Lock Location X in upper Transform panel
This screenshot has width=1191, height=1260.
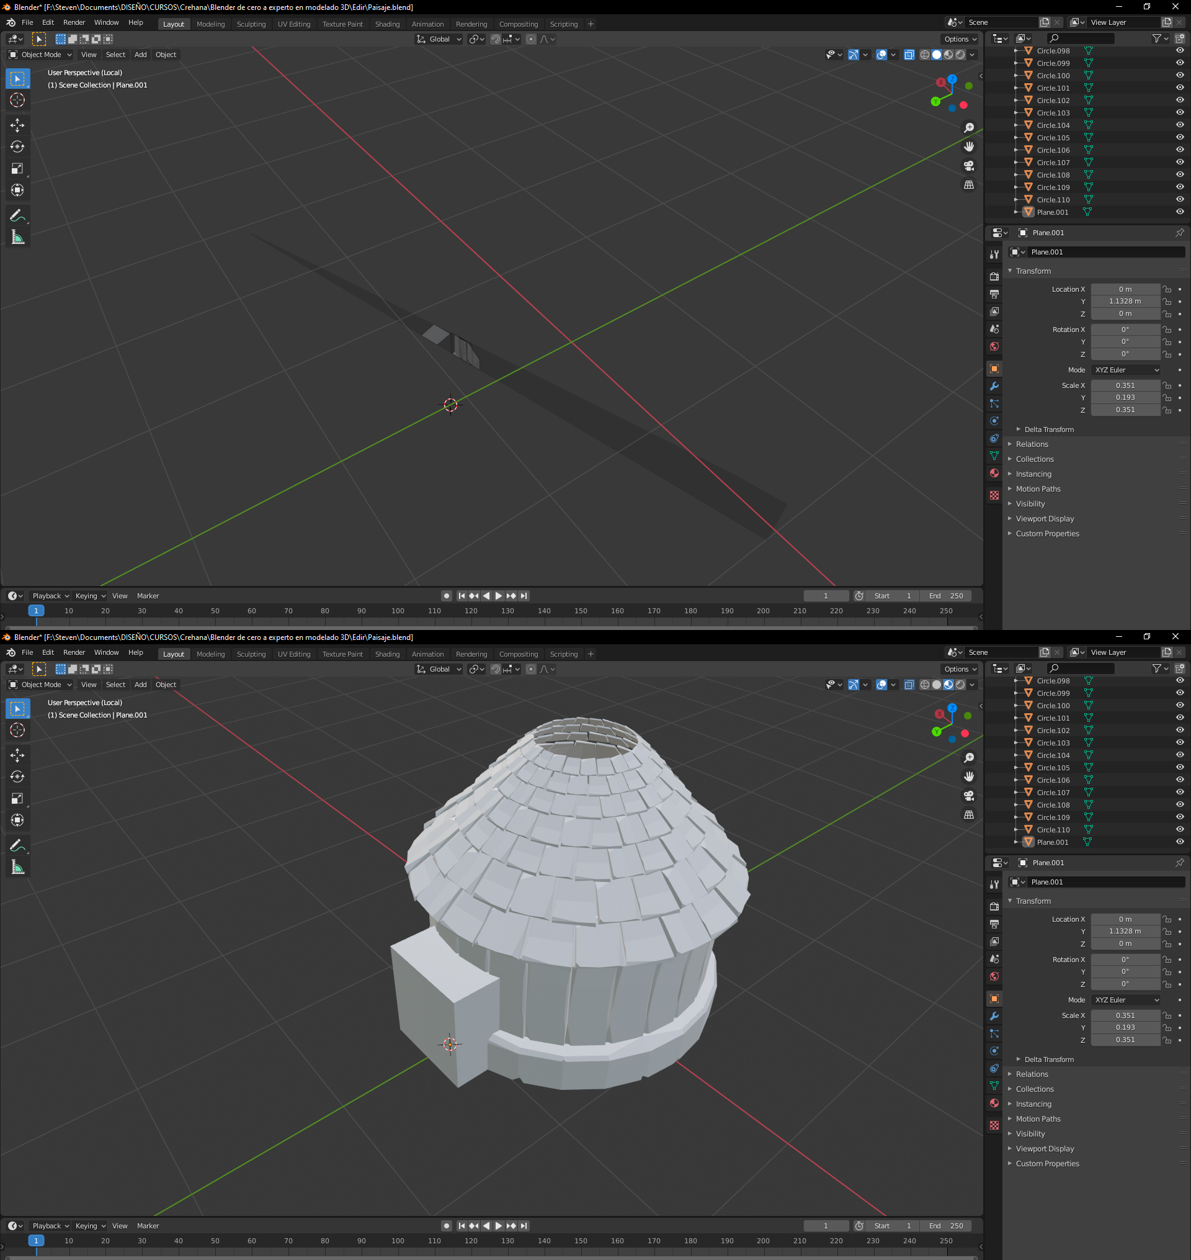point(1167,289)
